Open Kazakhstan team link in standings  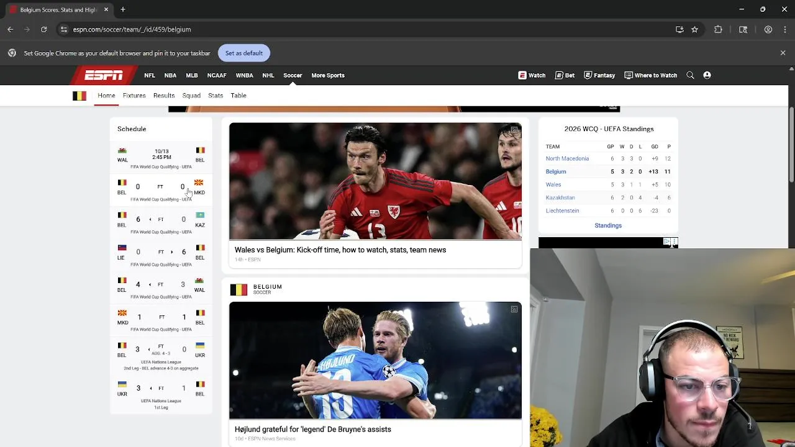tap(560, 197)
